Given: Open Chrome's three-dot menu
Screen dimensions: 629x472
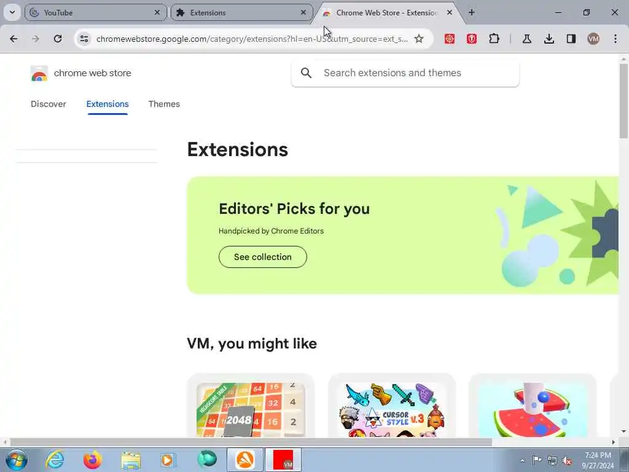Looking at the screenshot, I should 615,39.
